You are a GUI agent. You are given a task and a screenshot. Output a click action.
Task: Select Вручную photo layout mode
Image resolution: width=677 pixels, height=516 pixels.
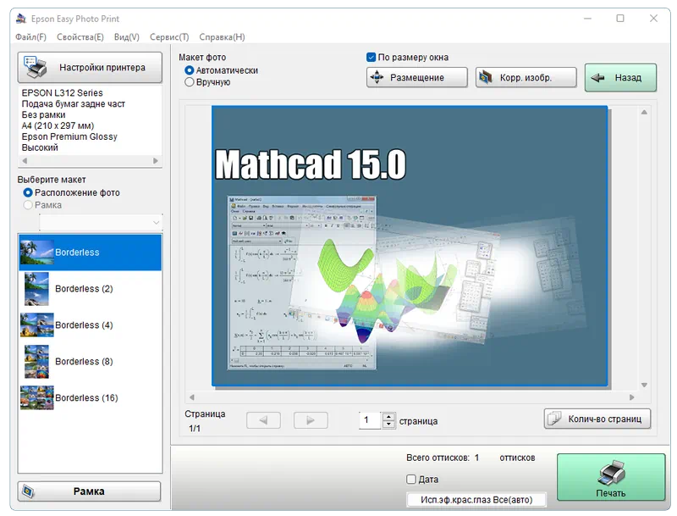[x=189, y=82]
